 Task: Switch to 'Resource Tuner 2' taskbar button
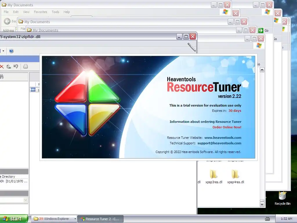point(100,219)
